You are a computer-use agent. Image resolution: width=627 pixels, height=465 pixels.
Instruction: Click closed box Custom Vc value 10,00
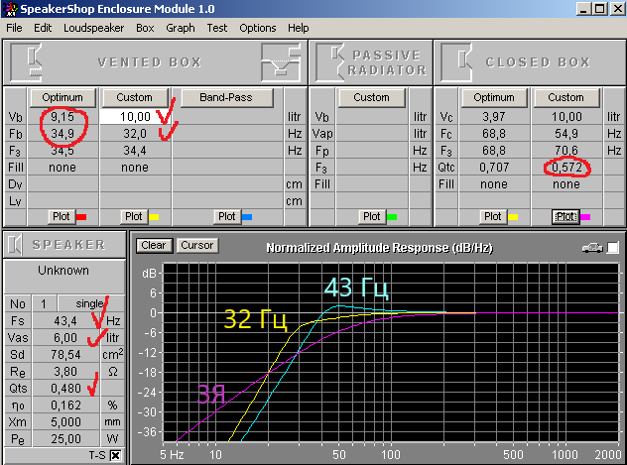point(566,117)
